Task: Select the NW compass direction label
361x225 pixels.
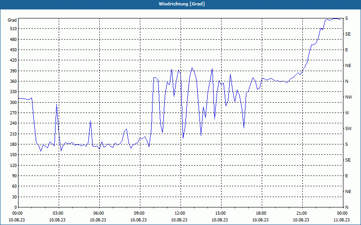Action: click(x=348, y=97)
